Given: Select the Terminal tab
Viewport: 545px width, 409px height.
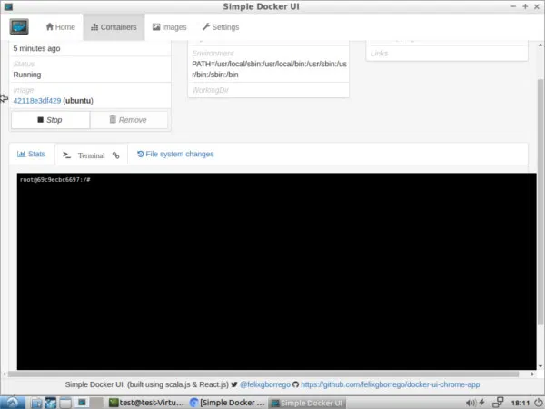Looking at the screenshot, I should [x=84, y=155].
